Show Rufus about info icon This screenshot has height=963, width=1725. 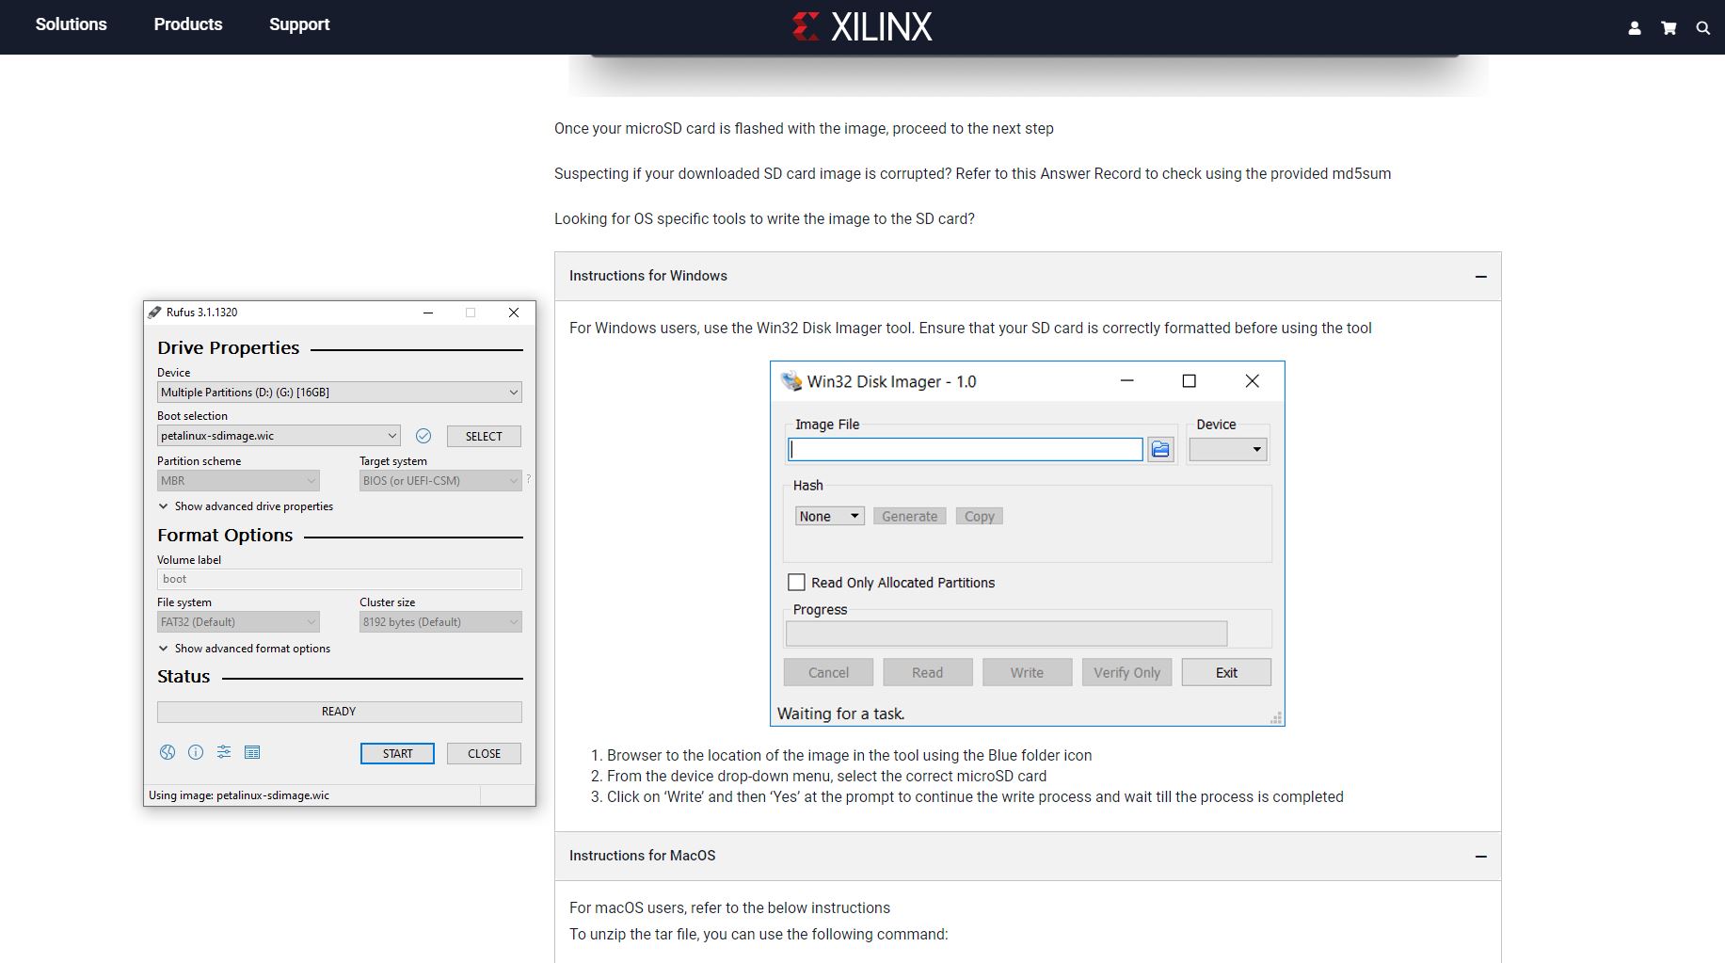196,752
